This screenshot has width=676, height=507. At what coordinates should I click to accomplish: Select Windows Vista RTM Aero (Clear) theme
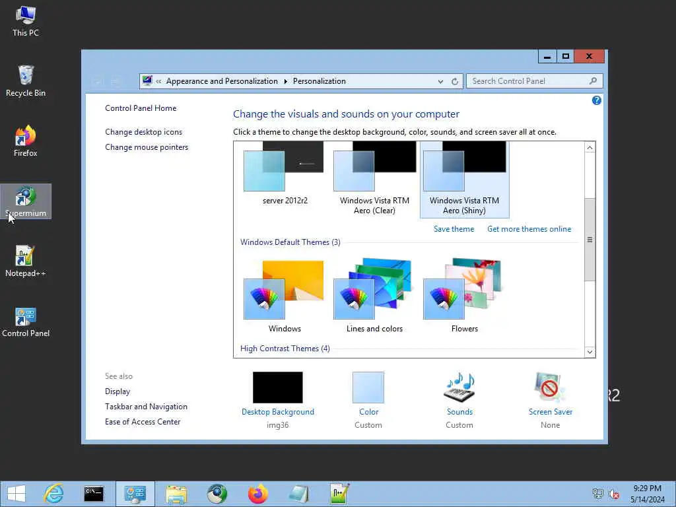(375, 179)
